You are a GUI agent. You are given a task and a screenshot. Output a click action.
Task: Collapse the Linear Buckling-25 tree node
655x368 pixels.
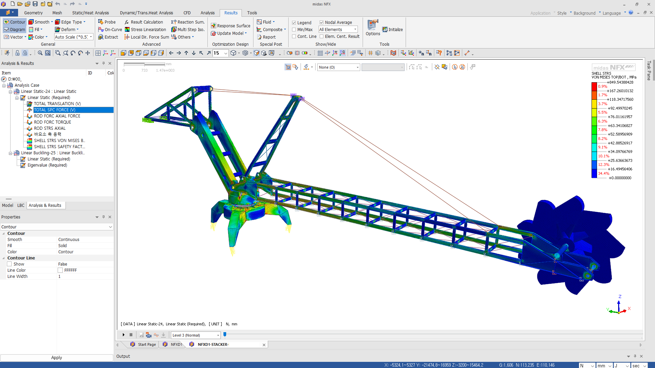point(11,153)
